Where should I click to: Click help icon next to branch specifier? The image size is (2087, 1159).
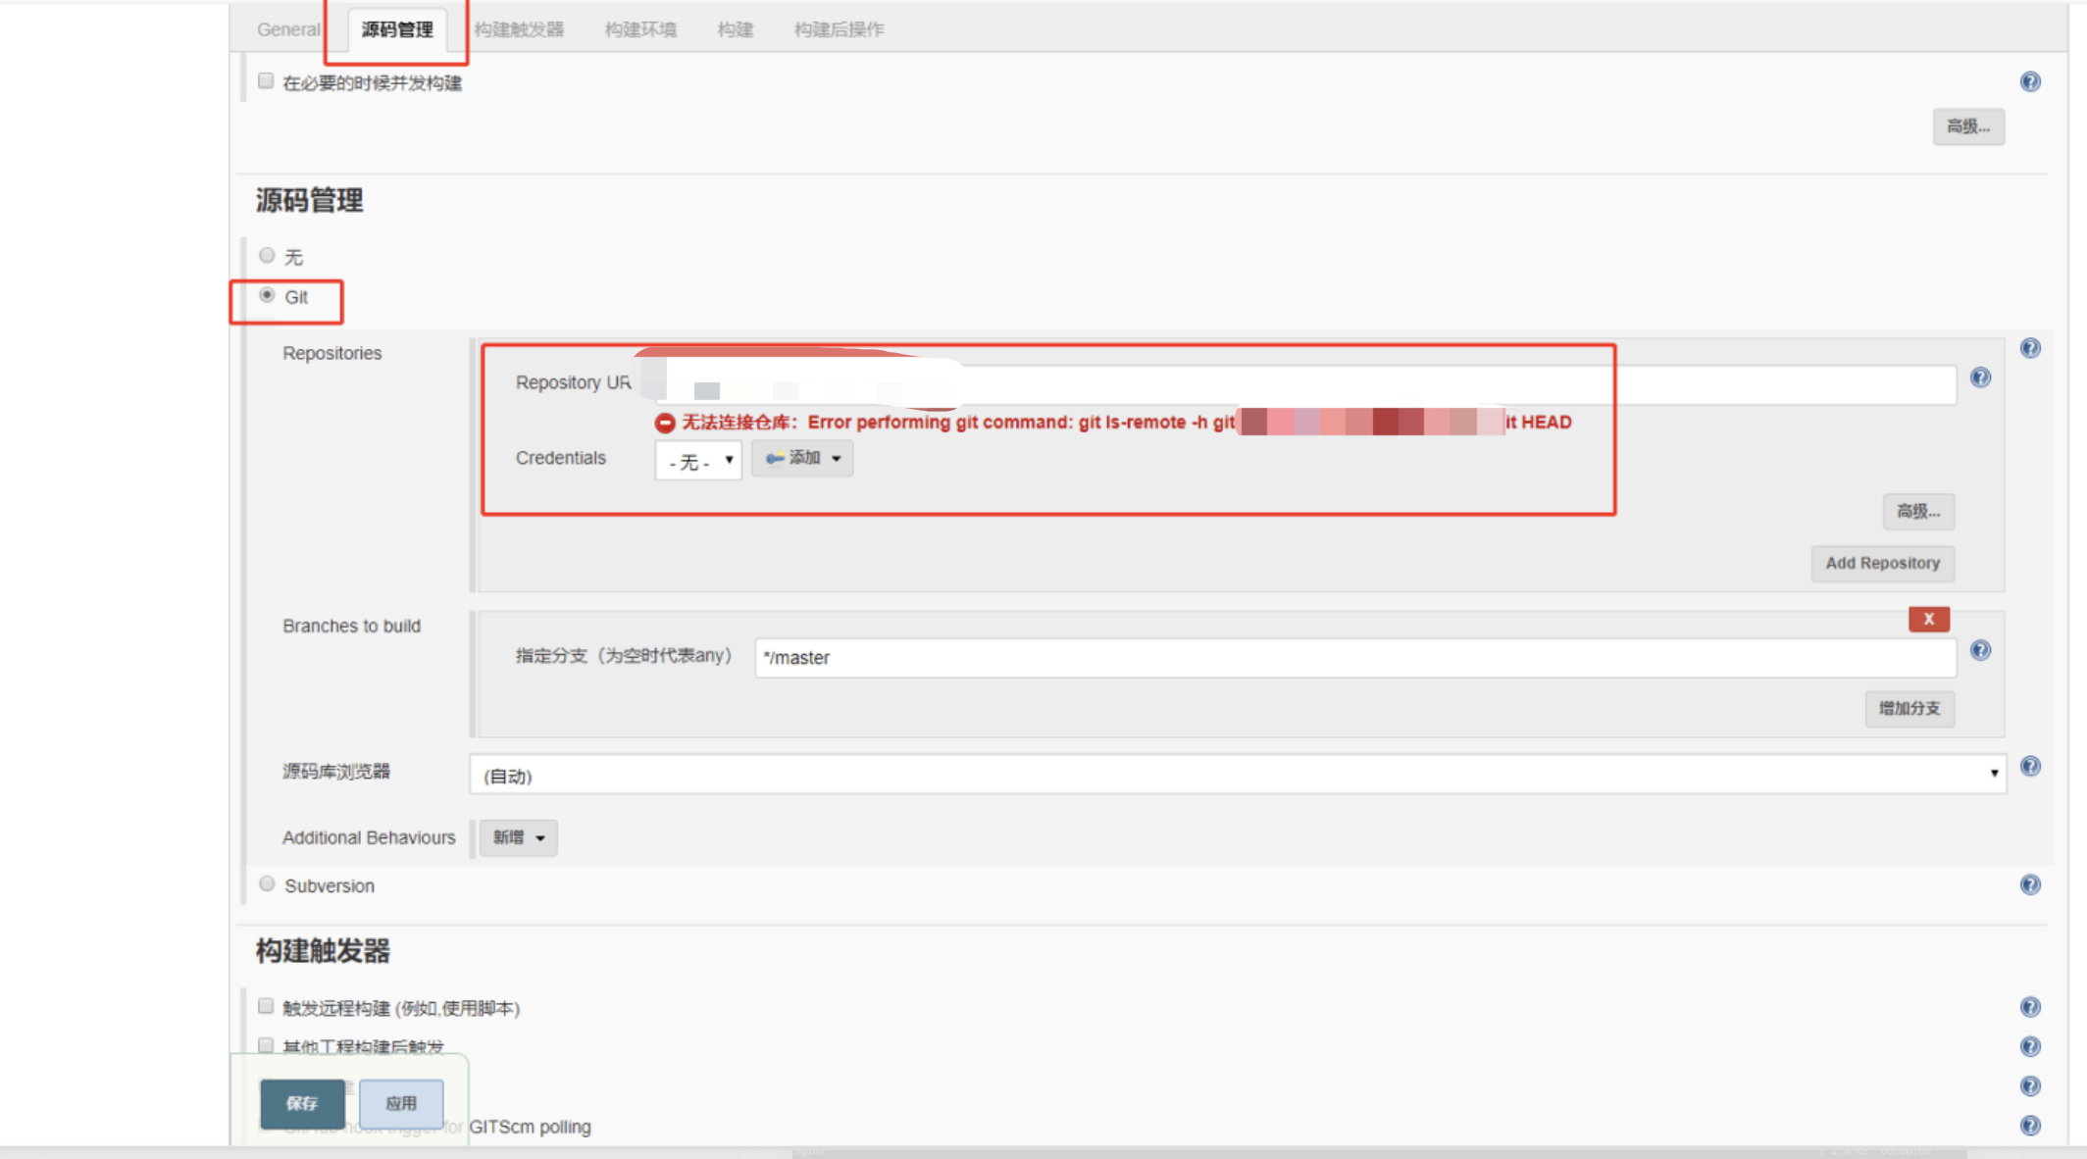pos(1980,650)
